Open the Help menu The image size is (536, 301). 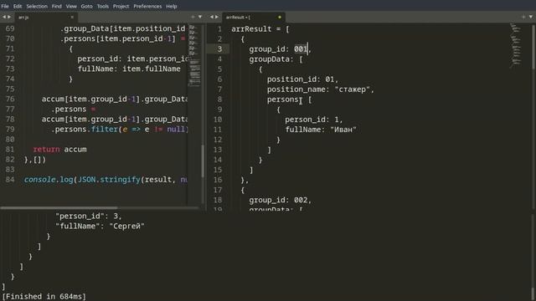click(171, 6)
